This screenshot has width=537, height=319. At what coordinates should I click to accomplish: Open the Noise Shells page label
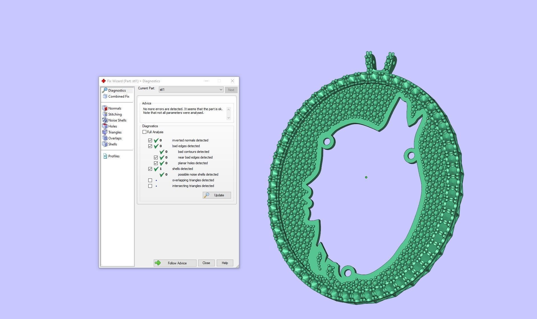click(x=117, y=120)
